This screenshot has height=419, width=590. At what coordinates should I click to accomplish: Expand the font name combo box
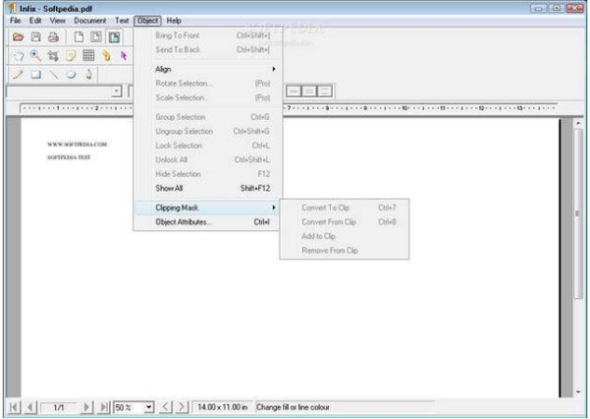pos(117,93)
